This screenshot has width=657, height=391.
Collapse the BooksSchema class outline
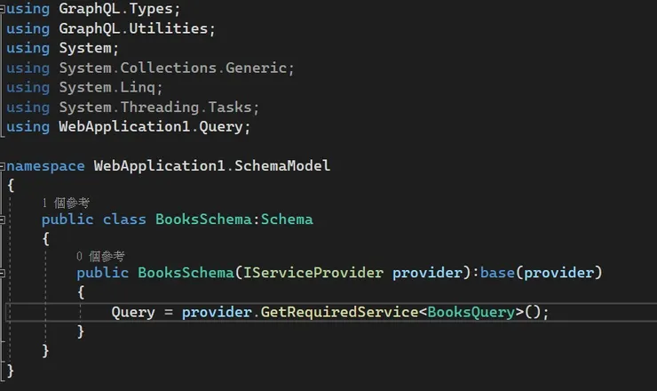click(x=2, y=219)
